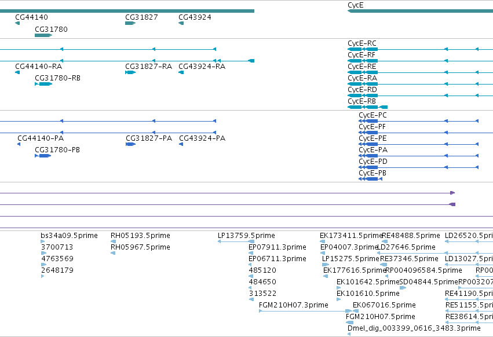Select the CycE-PA protein feature
Viewport: 493px width, 337px height.
(x=418, y=156)
